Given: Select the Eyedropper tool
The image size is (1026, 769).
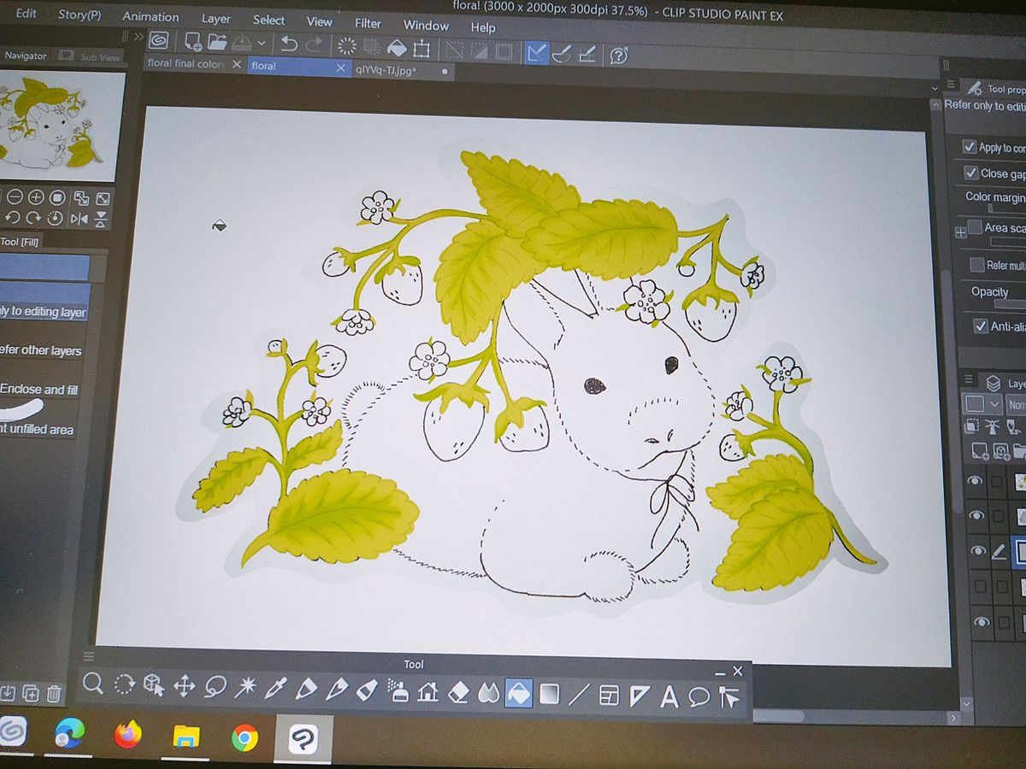Looking at the screenshot, I should tap(275, 688).
